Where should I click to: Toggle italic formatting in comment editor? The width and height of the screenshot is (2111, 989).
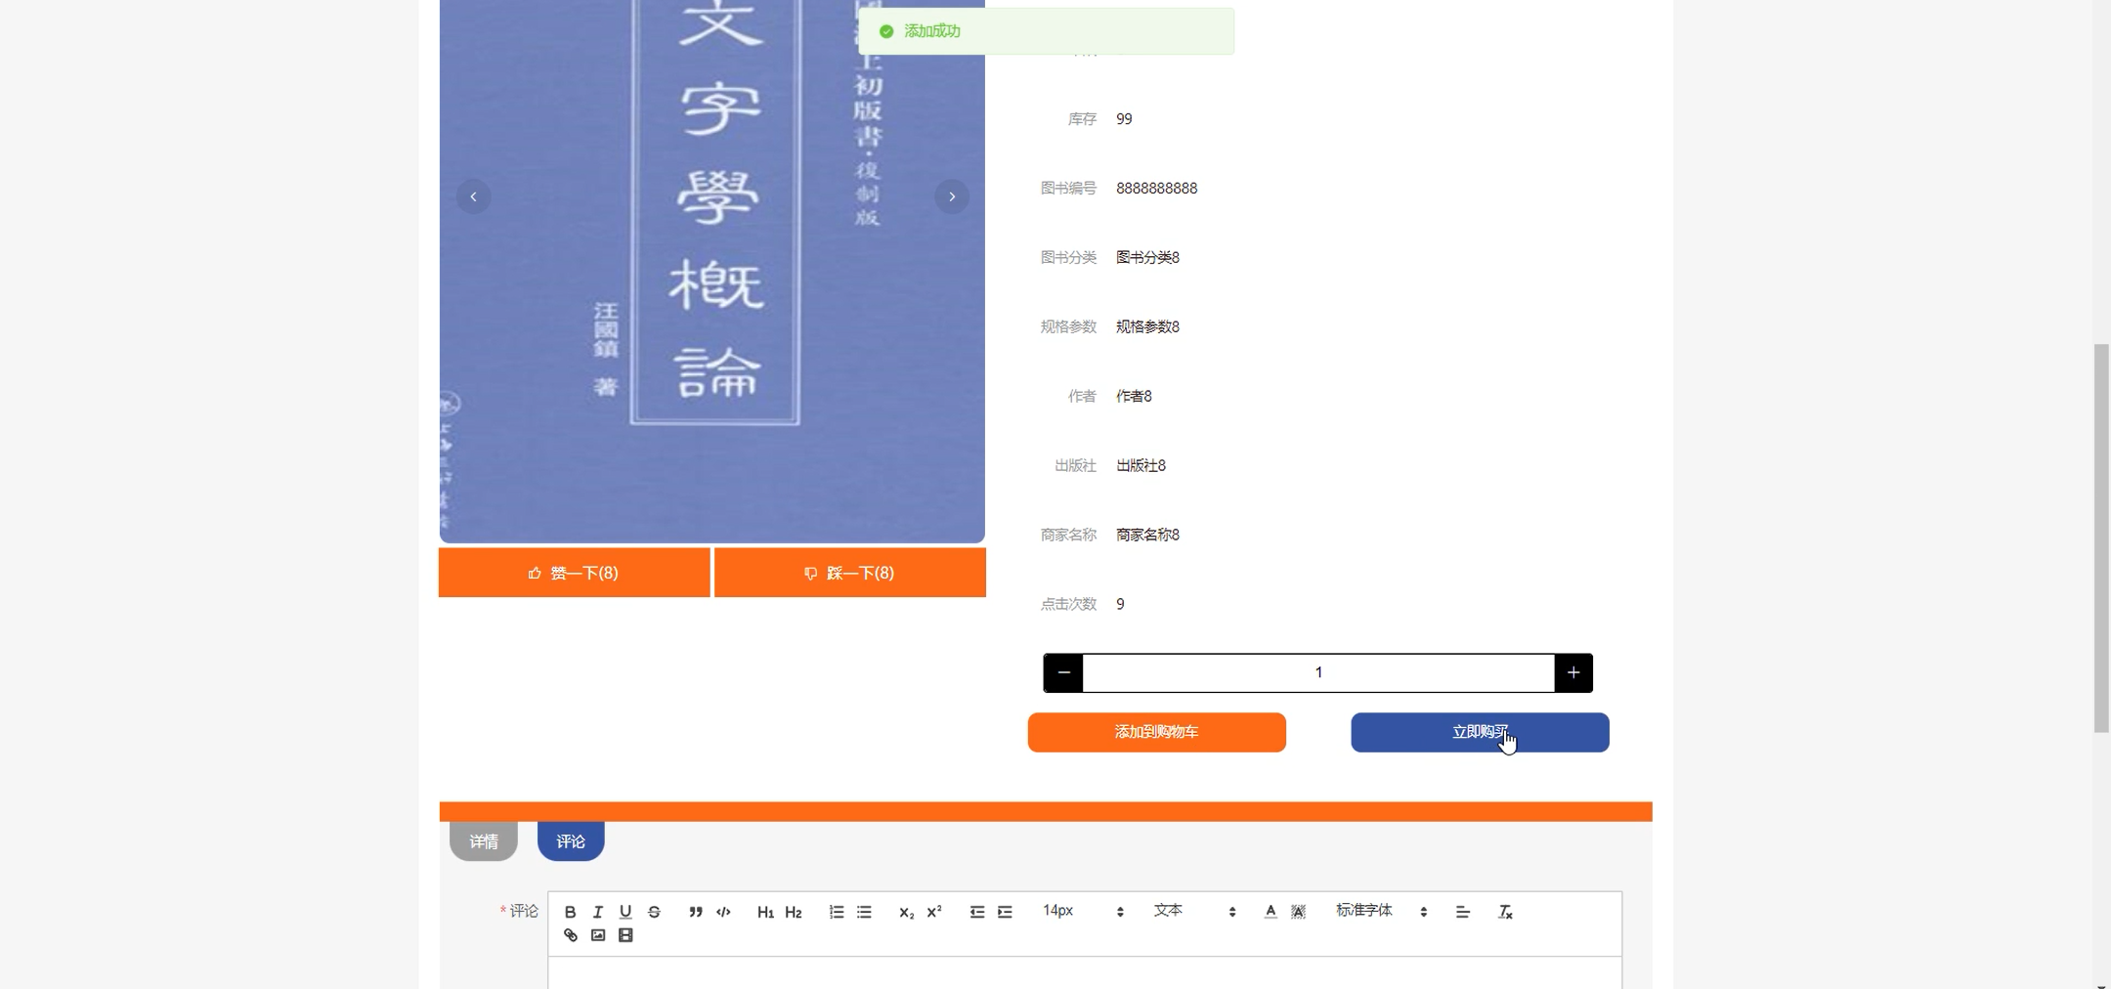pos(598,911)
